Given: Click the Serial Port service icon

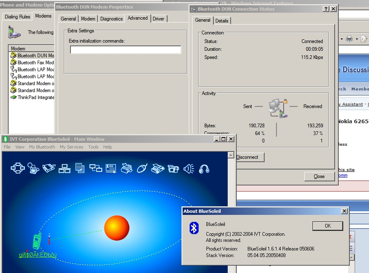Looking at the screenshot, I should coord(49,168).
